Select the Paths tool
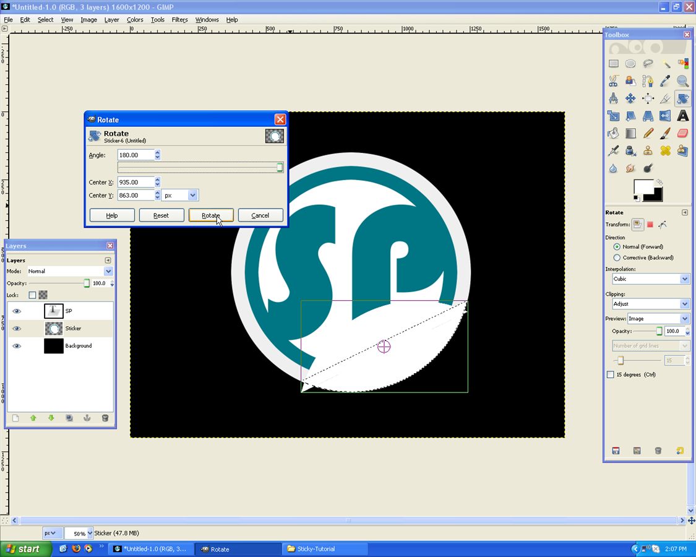696x557 pixels. coord(648,81)
